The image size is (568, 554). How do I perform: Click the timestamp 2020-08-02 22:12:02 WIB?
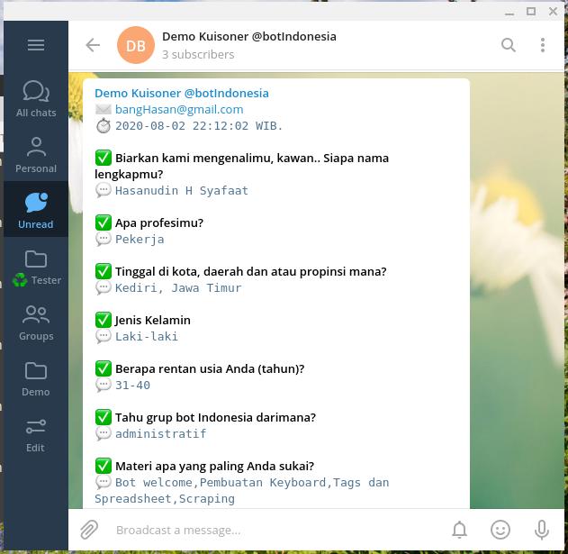pos(199,126)
